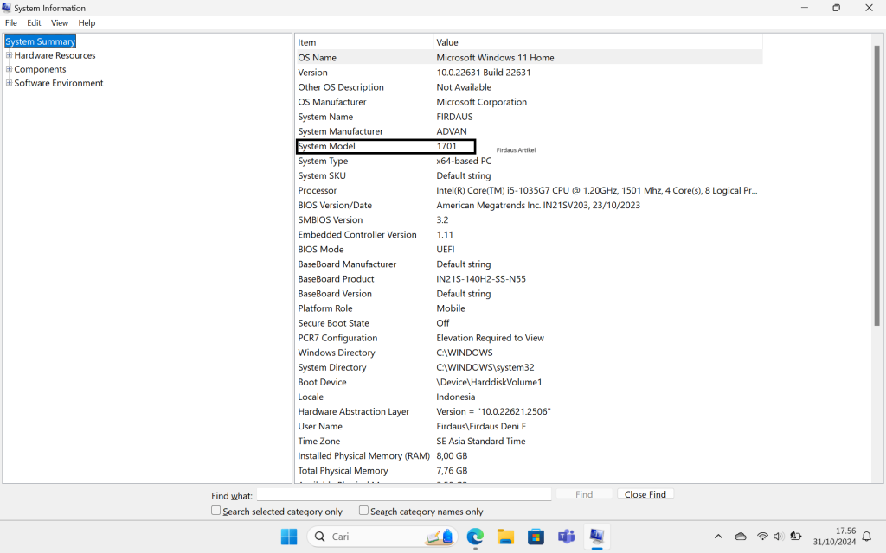Image resolution: width=886 pixels, height=553 pixels.
Task: Select the Time Zone row item
Action: click(x=319, y=441)
